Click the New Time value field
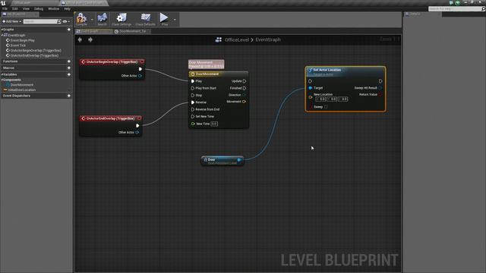 click(214, 124)
